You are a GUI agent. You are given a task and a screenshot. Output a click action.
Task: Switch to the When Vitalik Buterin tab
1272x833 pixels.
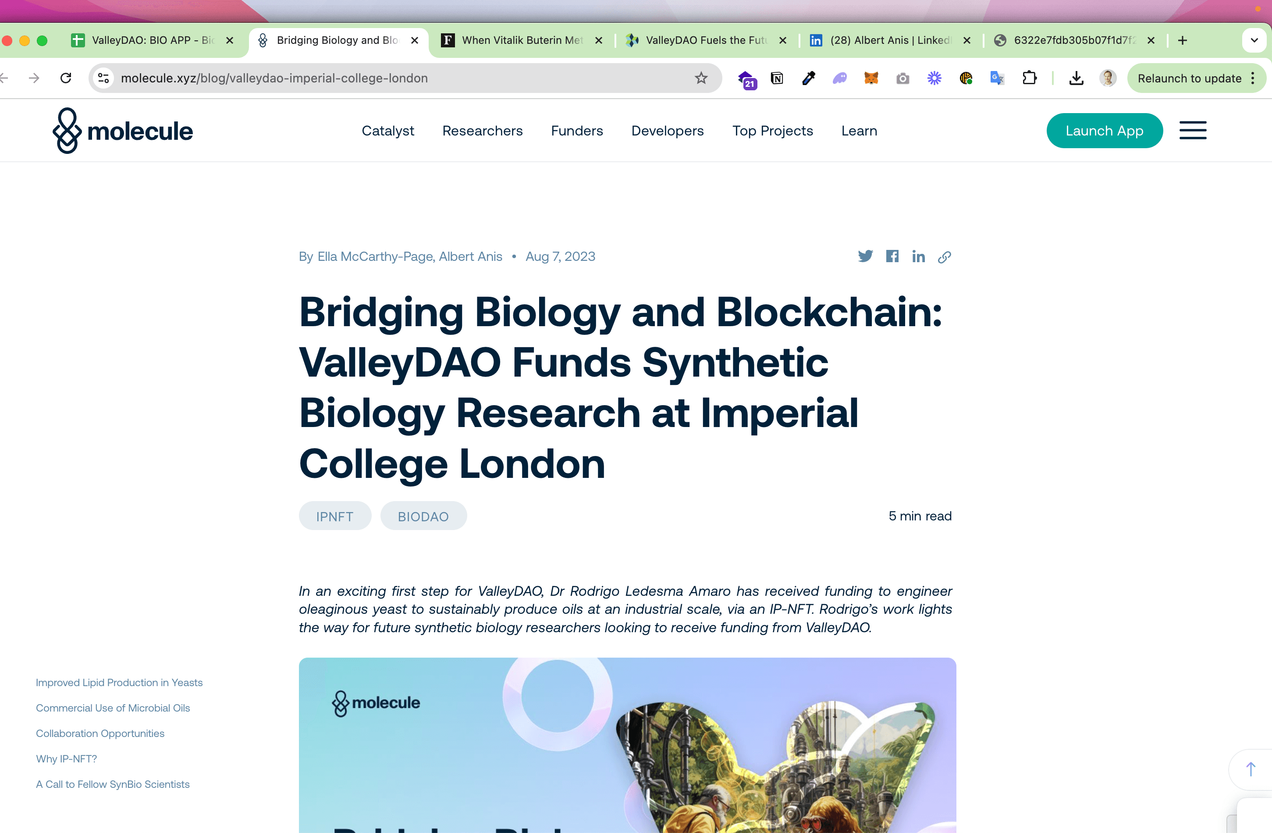(x=521, y=40)
